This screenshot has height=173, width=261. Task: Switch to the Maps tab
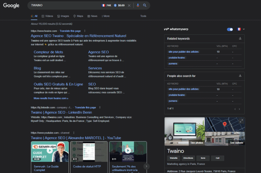pos(78,16)
